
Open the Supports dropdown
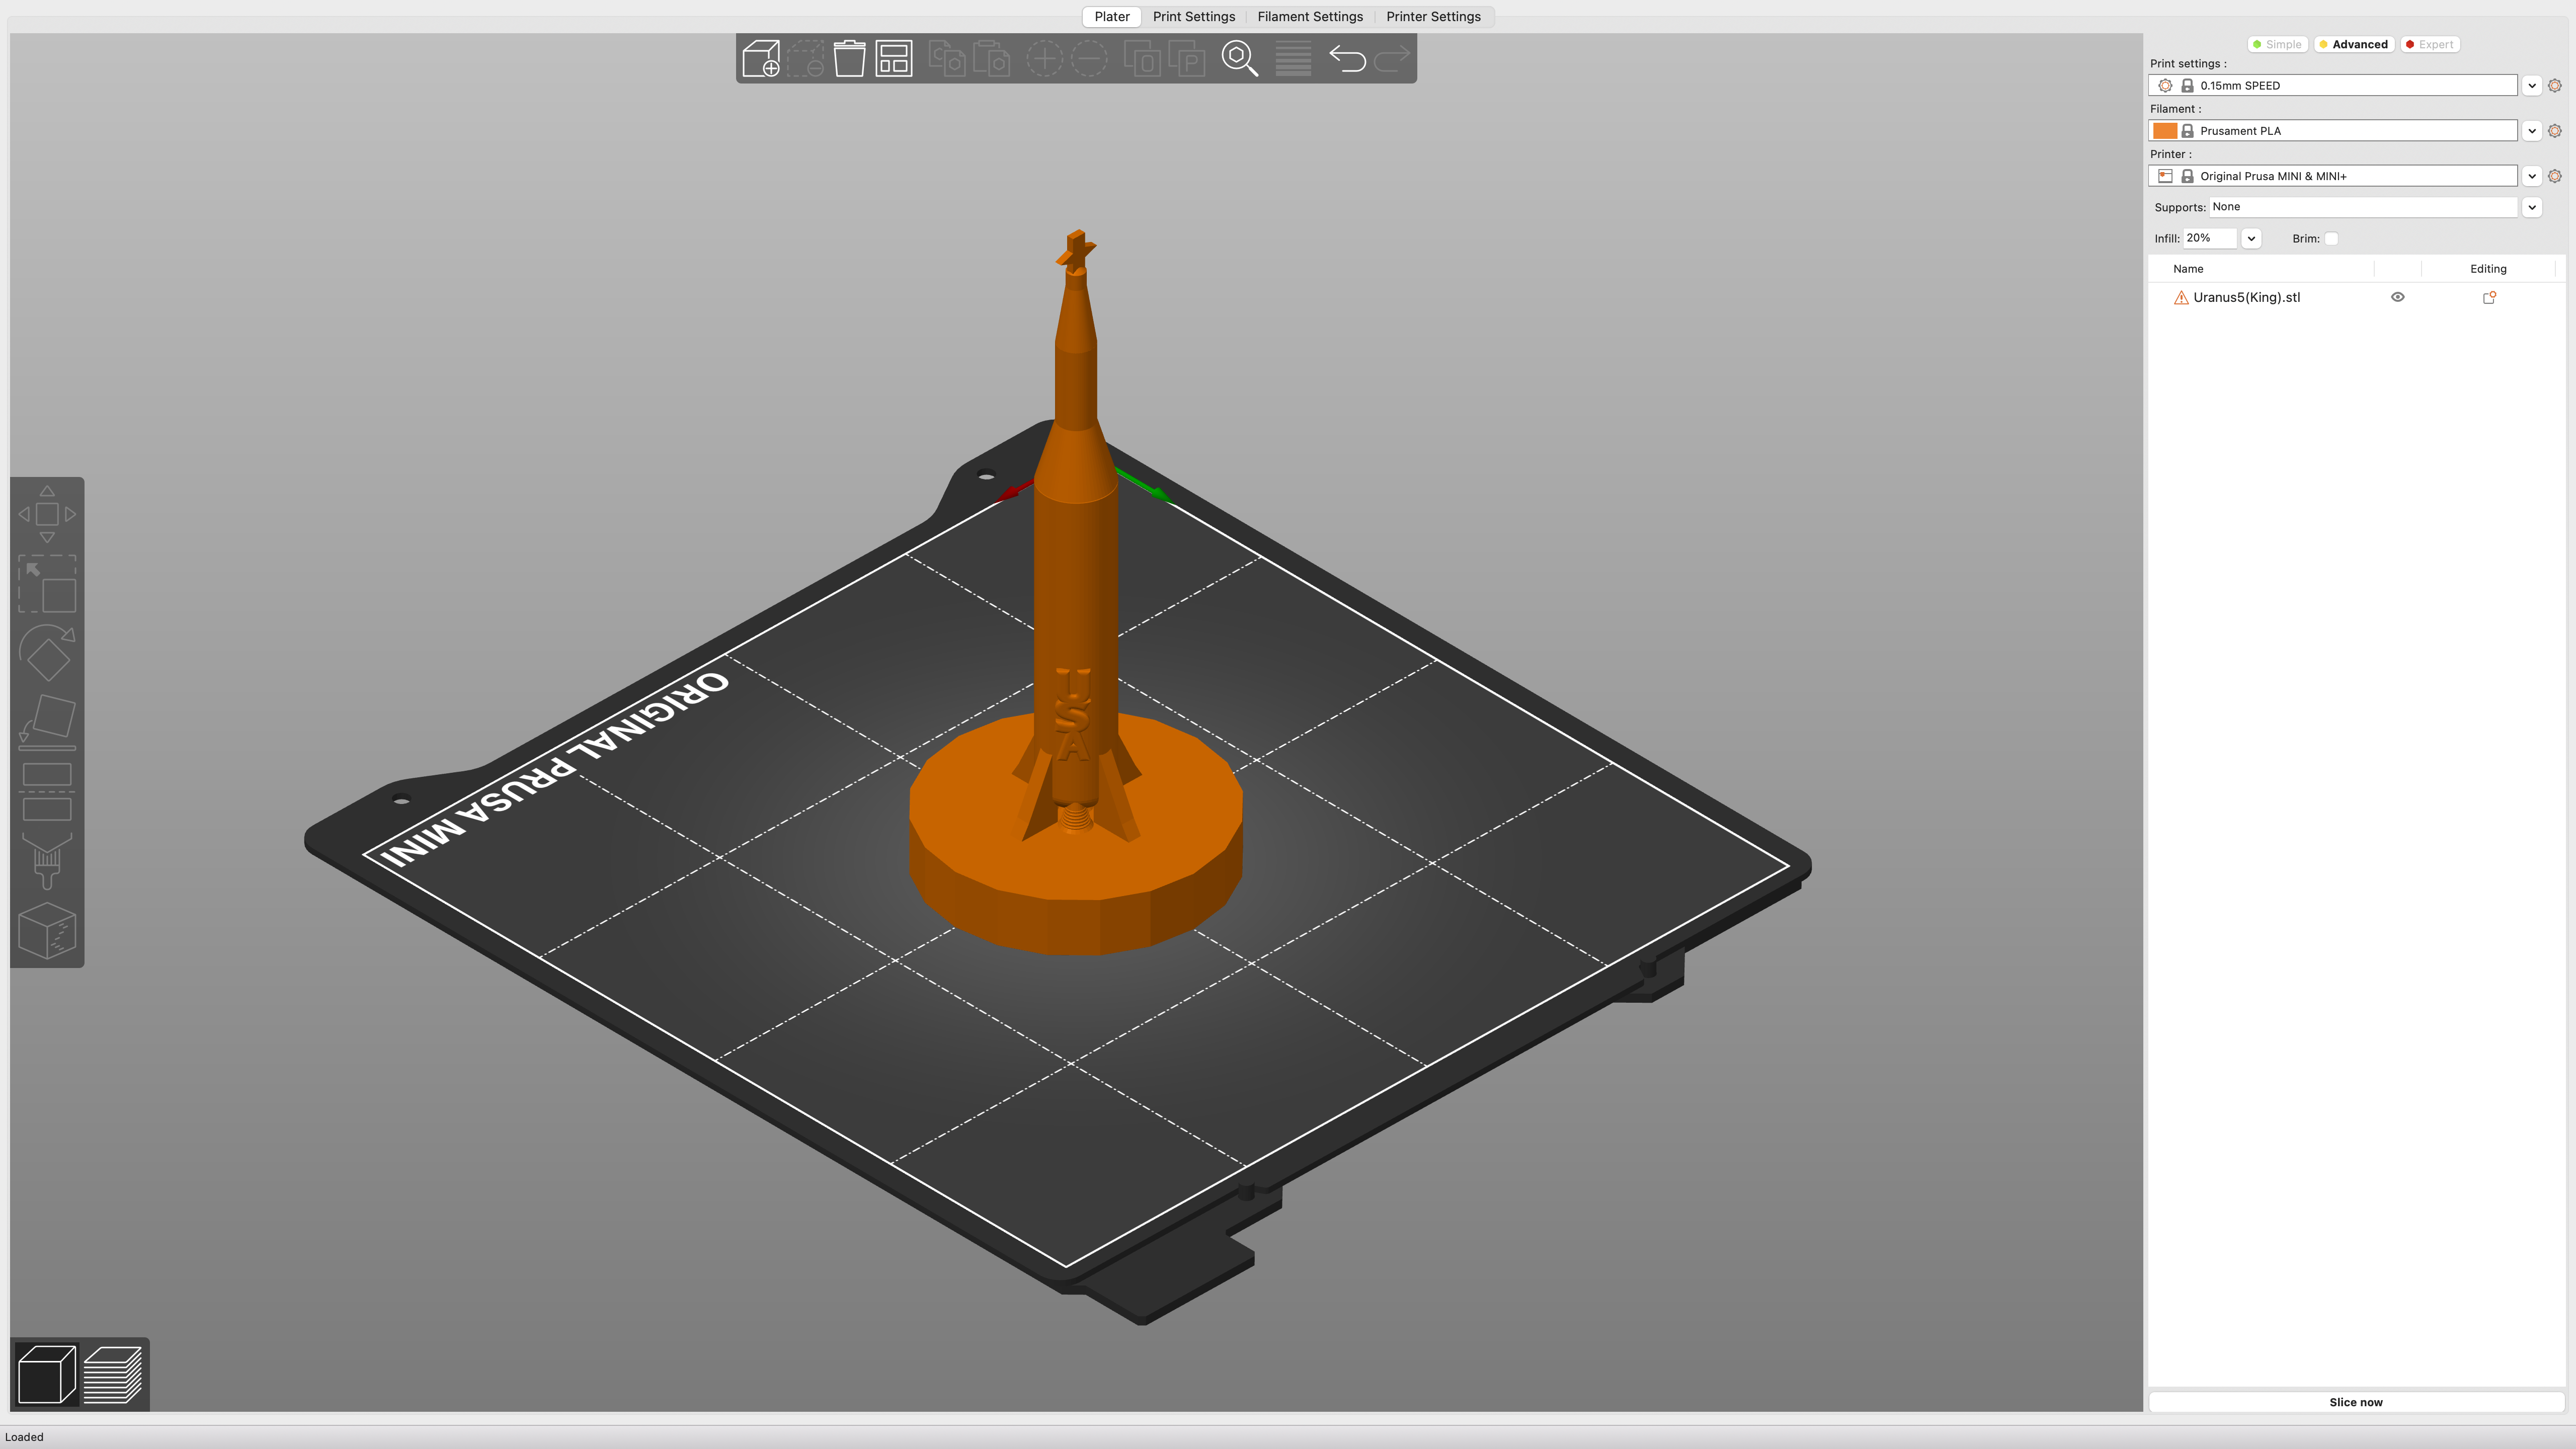(x=2533, y=207)
